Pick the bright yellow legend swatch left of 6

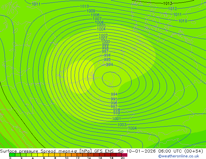(40, 155)
